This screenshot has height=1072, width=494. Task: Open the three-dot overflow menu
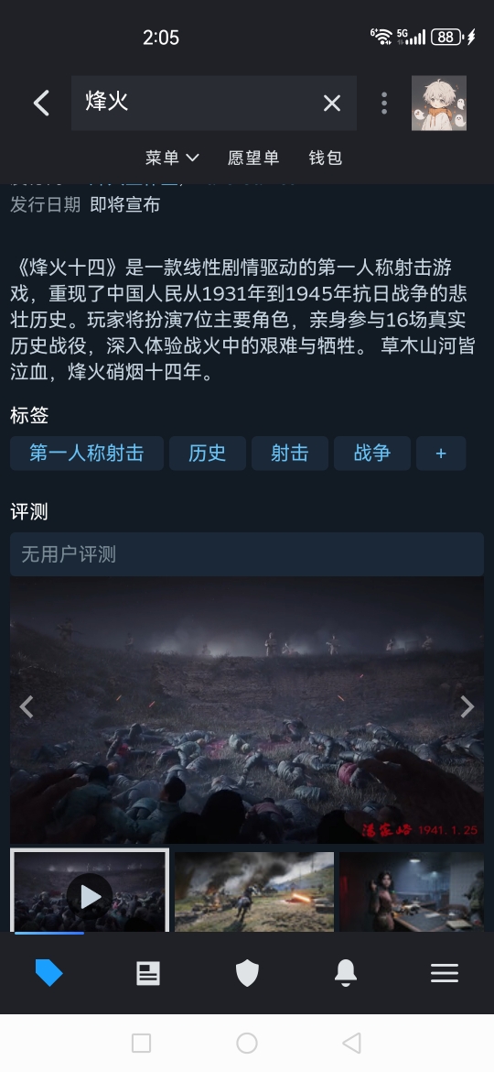click(384, 104)
